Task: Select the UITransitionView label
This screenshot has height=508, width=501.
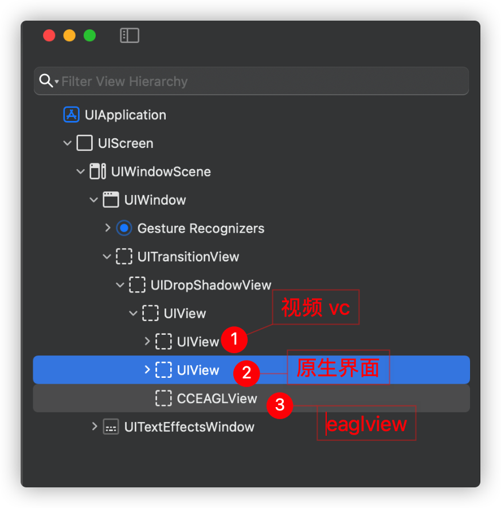Action: (x=188, y=256)
